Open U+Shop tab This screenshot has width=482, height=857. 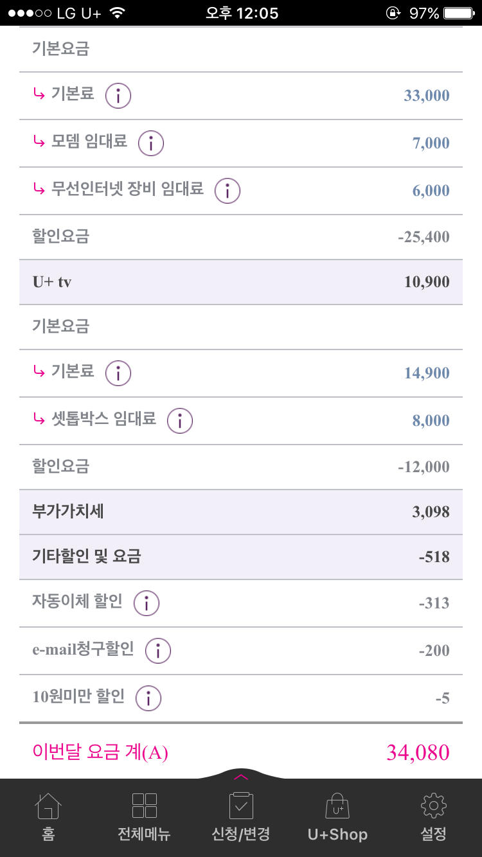pos(337,816)
